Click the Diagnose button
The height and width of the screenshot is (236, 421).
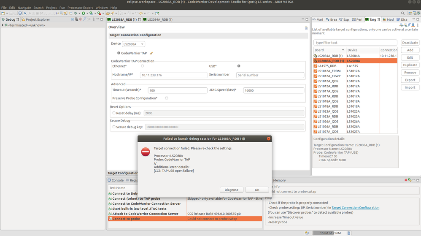click(232, 190)
